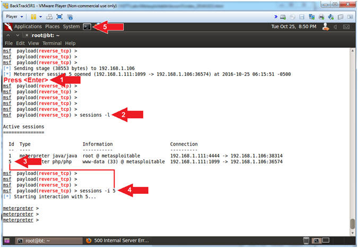Enter full screen mode icon

[59, 16]
